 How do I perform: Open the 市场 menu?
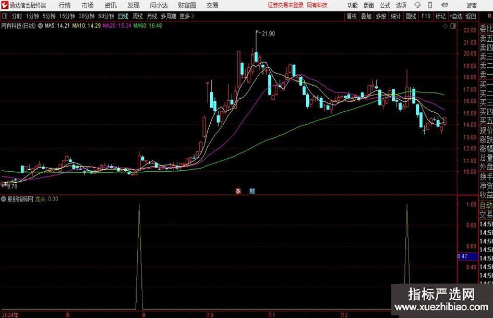click(88, 5)
